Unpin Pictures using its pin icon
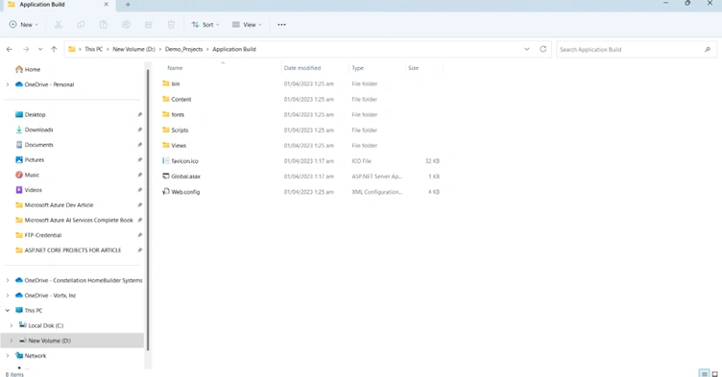 click(139, 160)
